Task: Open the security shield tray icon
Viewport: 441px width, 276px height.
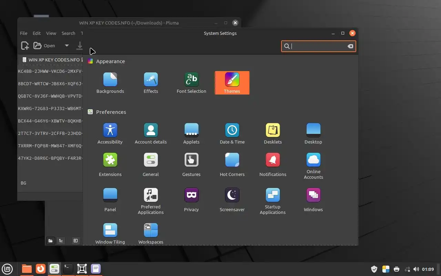Action: coord(374,269)
